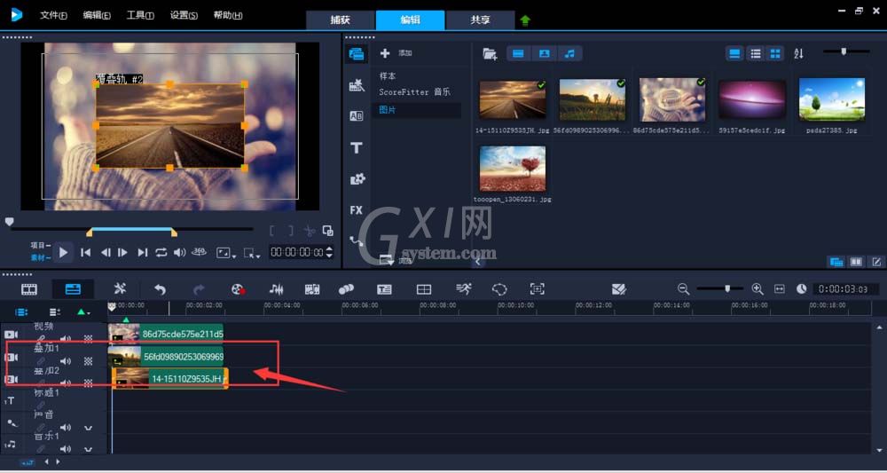This screenshot has width=887, height=473.
Task: Open the 编辑(E) menu in menu bar
Action: point(97,15)
